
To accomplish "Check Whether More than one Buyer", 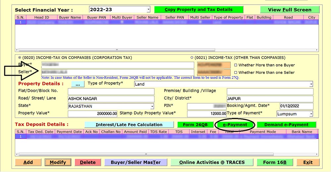I will (x=236, y=65).
